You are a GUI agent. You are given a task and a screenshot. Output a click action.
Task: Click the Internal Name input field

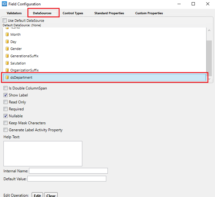click(x=68, y=171)
